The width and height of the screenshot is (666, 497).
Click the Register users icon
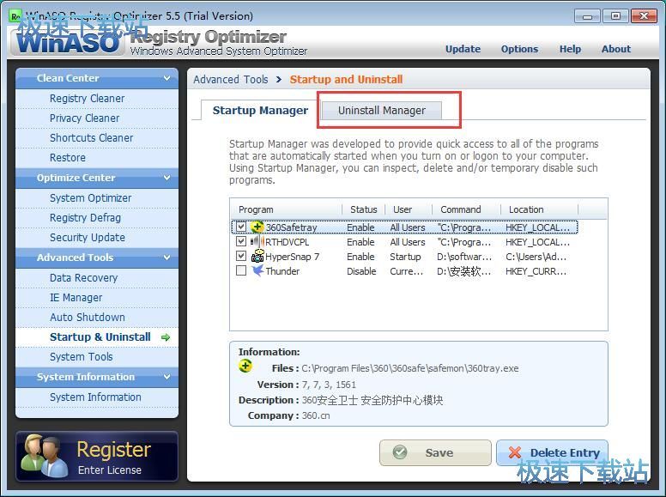(44, 456)
